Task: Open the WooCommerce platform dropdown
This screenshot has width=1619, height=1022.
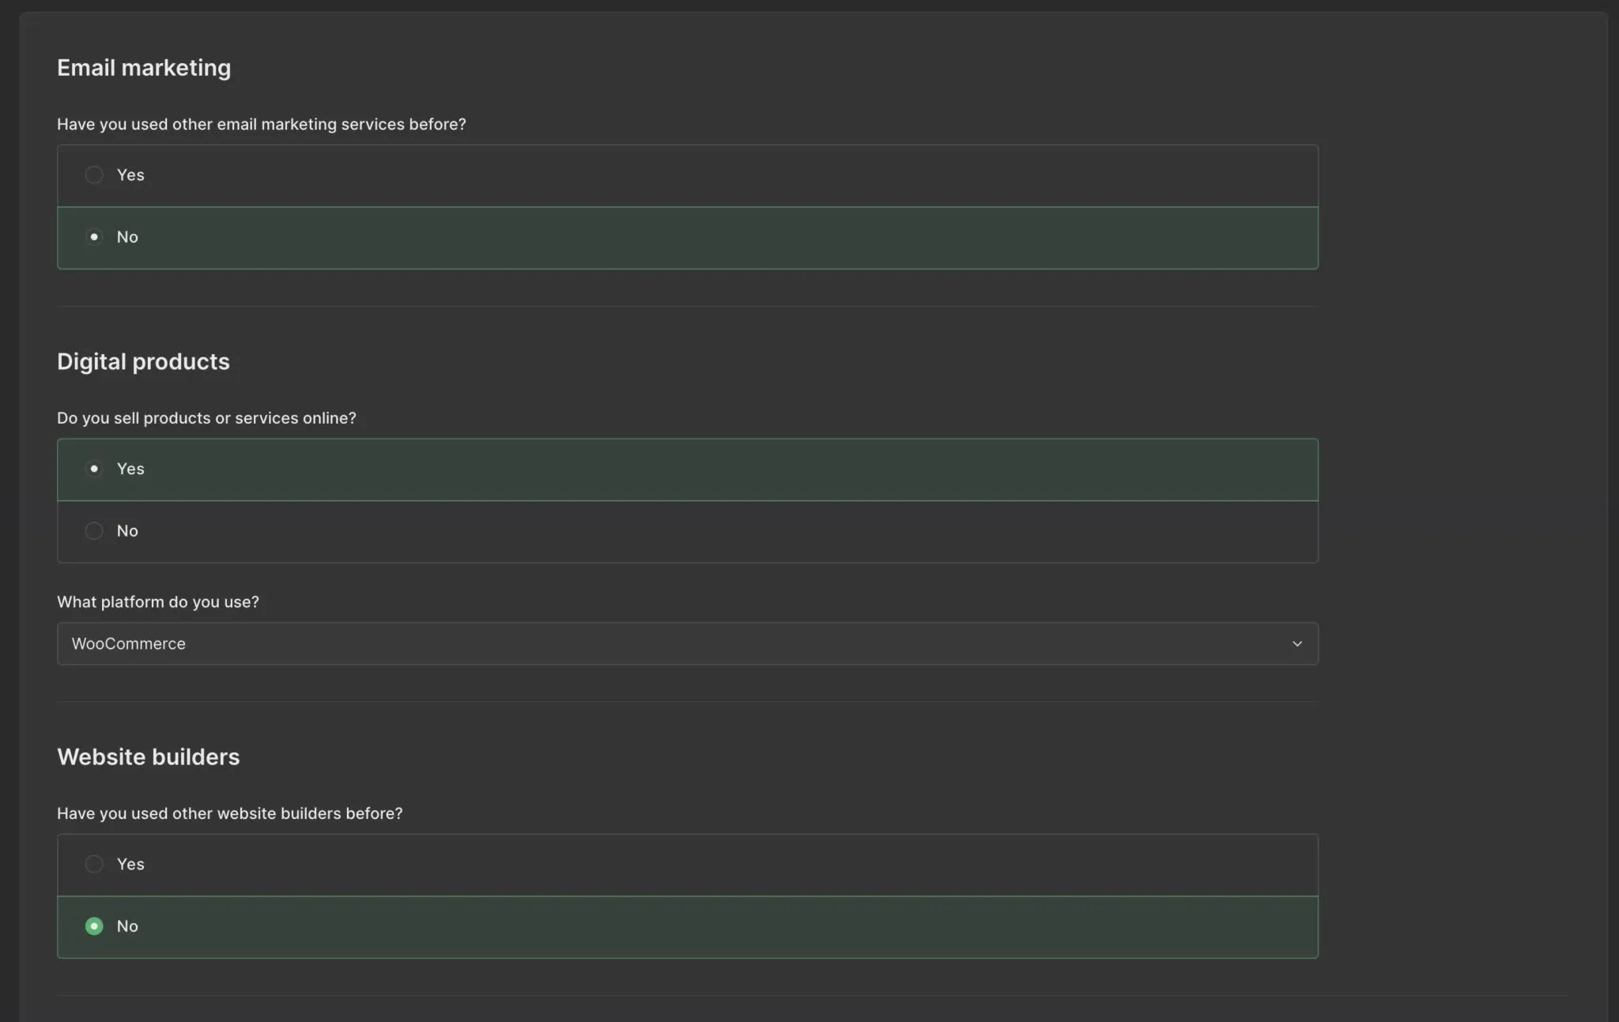Action: tap(686, 643)
